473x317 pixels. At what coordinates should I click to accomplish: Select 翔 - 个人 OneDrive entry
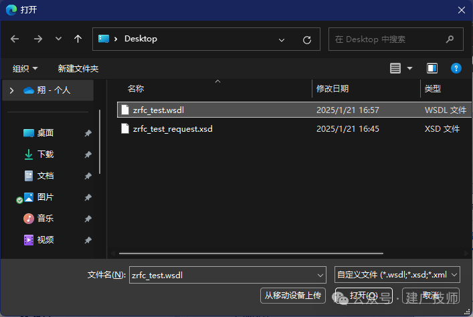pos(48,90)
